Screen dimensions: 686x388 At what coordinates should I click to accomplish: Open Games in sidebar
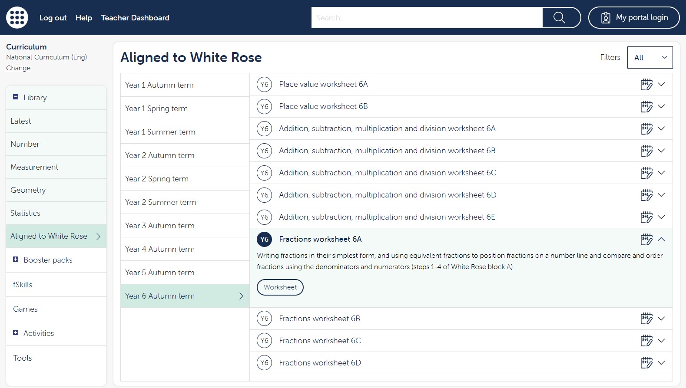coord(56,309)
